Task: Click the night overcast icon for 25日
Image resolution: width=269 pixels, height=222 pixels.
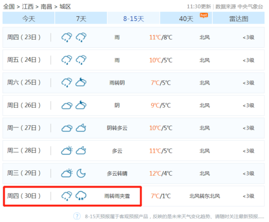Action: (81, 82)
